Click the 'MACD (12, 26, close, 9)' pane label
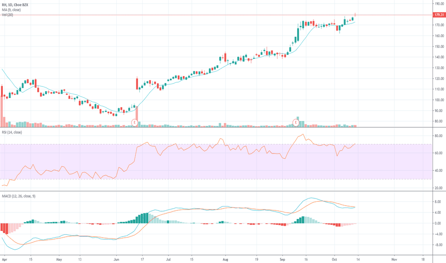This screenshot has width=446, height=263. tap(19, 196)
